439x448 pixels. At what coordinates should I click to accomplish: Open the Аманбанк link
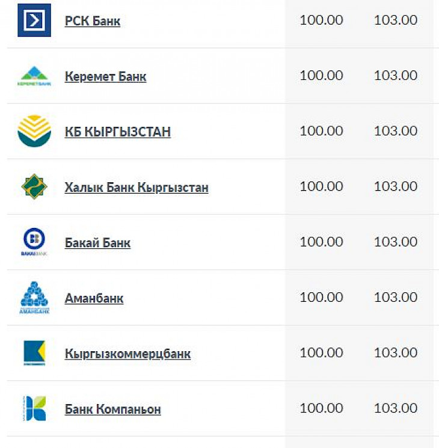(94, 298)
